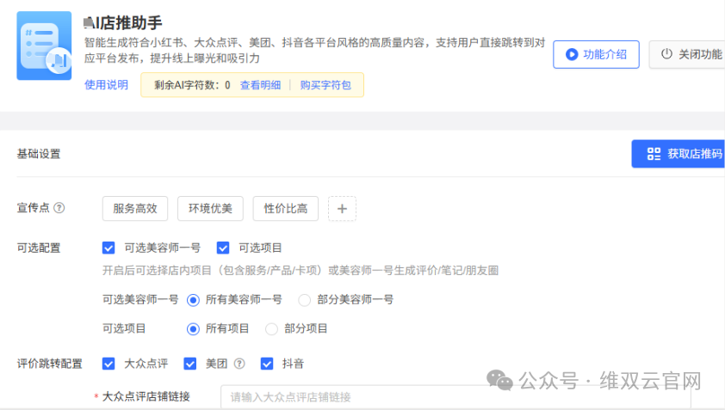Click the 关闭功能 button

click(x=687, y=54)
